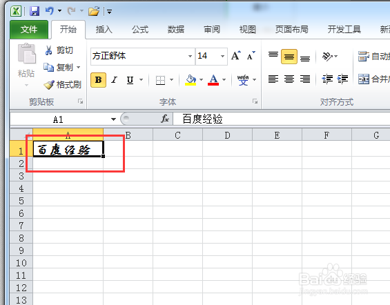
Task: Apply cell borders icon
Action: (x=160, y=80)
